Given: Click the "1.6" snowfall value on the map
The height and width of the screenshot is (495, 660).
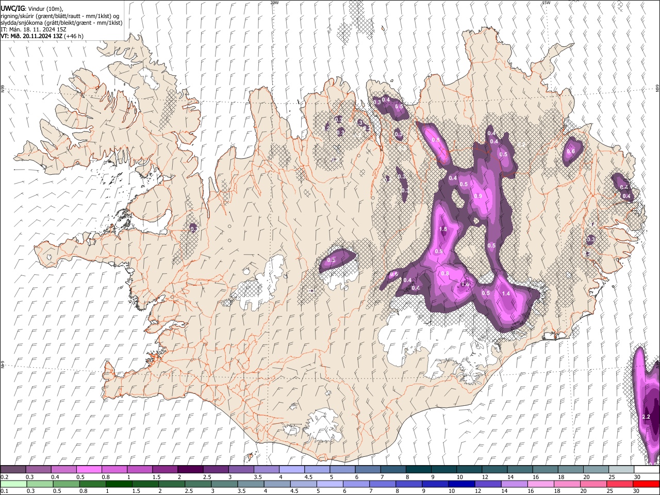Looking at the screenshot, I should [x=465, y=284].
